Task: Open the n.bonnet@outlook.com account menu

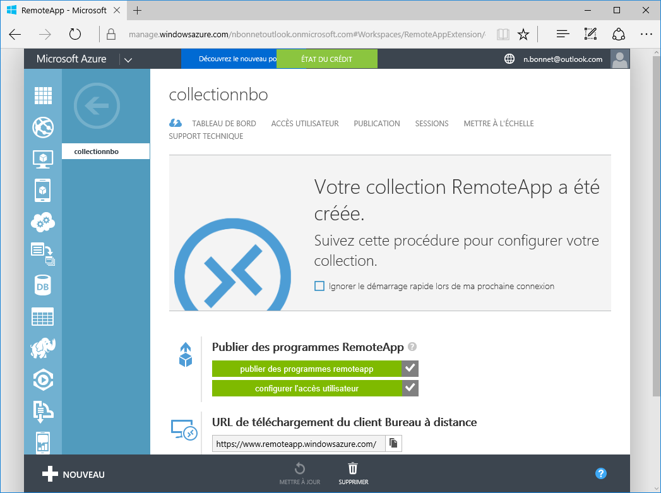Action: coord(563,59)
